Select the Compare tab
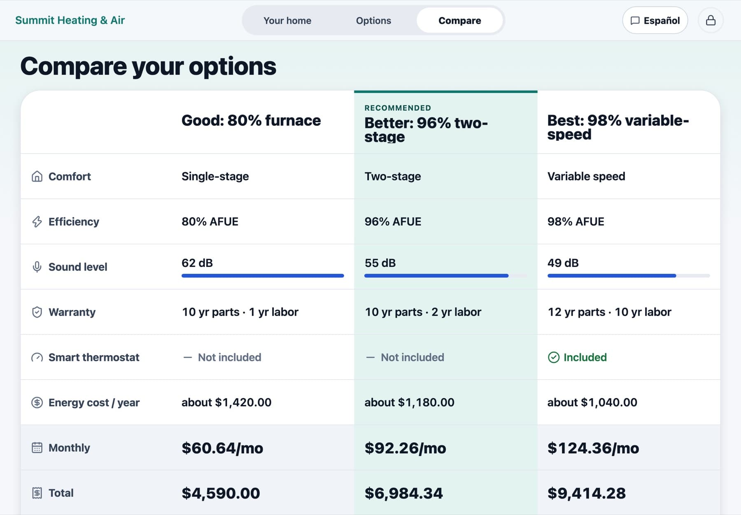Image resolution: width=741 pixels, height=515 pixels. coord(459,21)
